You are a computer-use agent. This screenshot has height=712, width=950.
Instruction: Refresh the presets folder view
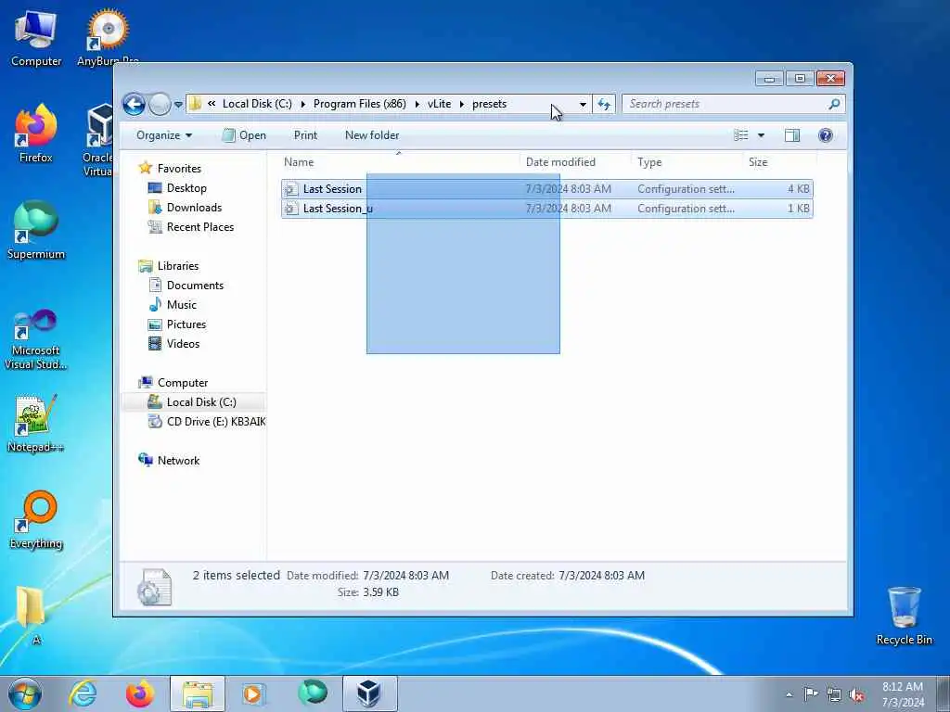coord(604,104)
